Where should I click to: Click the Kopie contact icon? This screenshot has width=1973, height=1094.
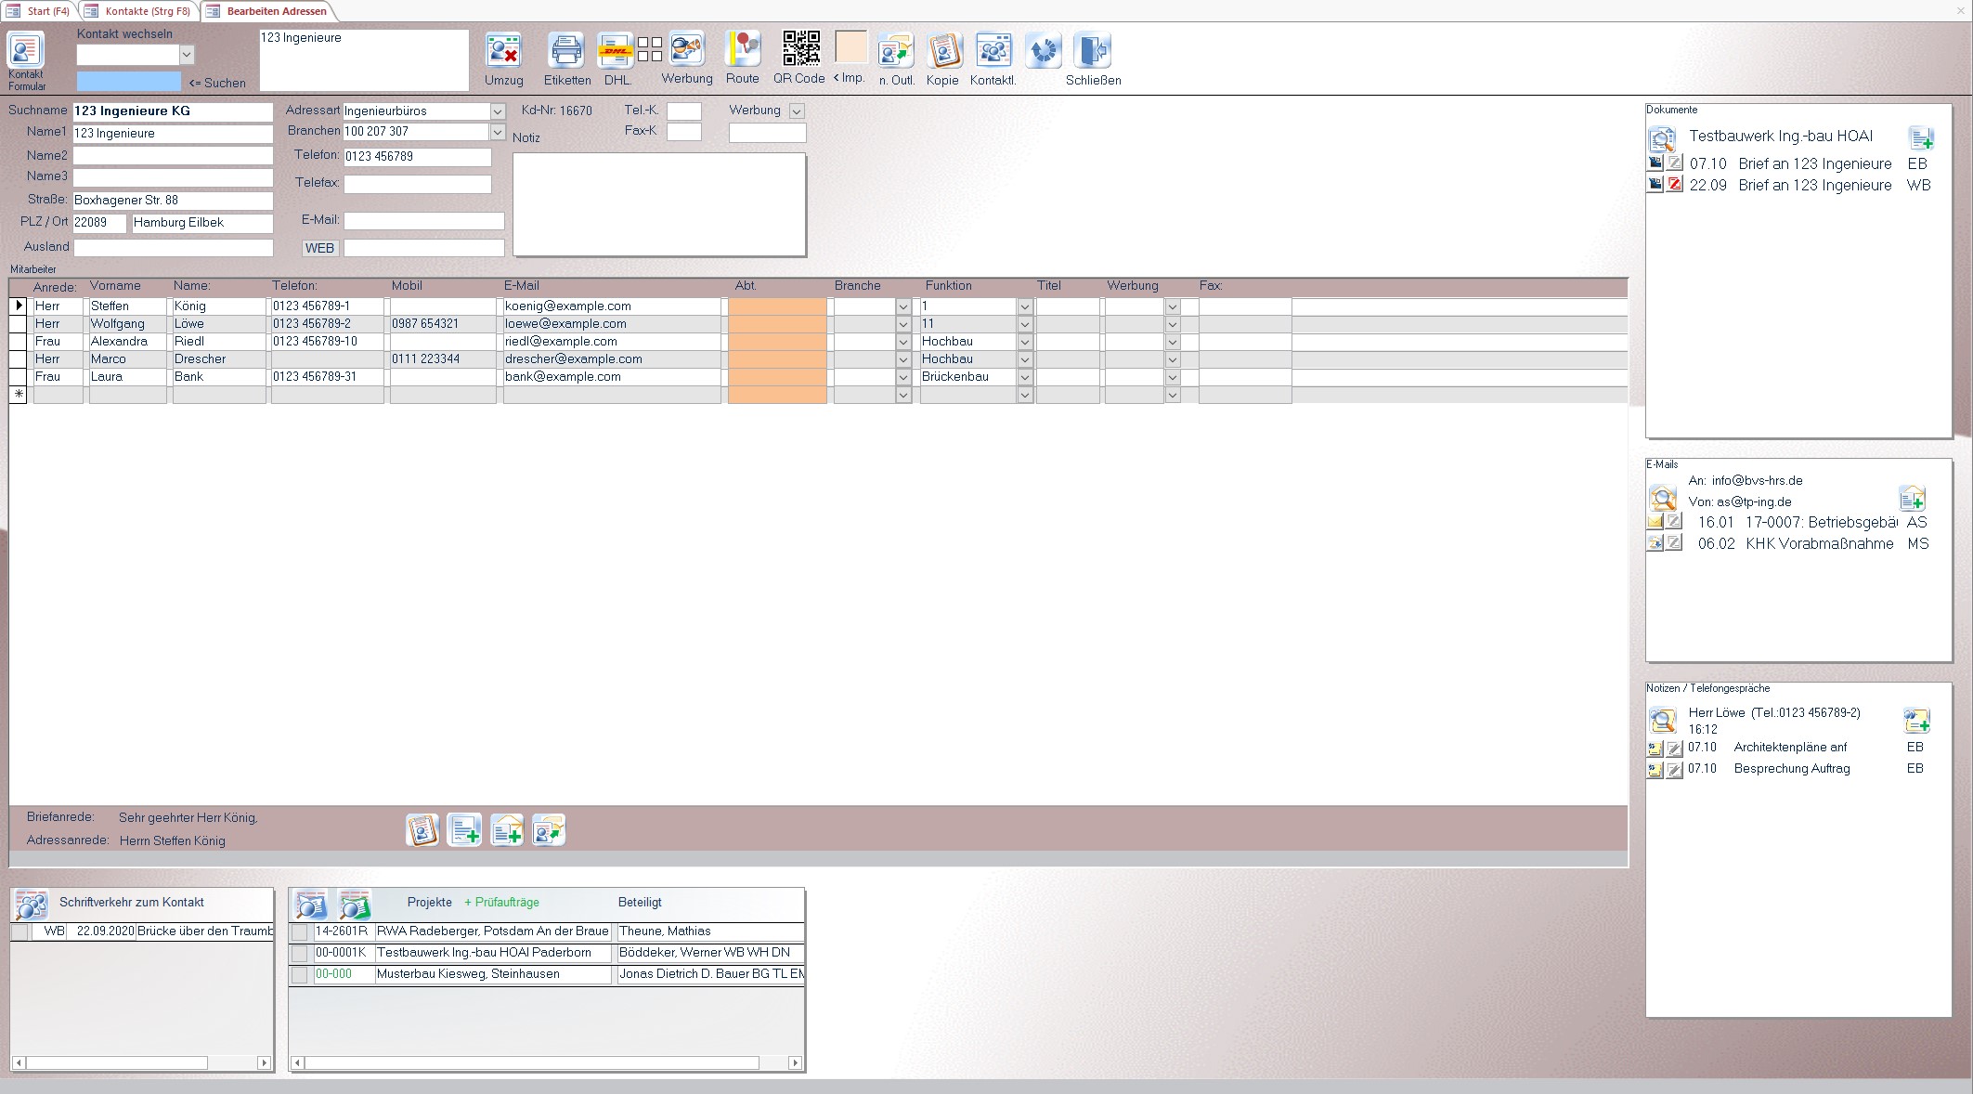[943, 50]
